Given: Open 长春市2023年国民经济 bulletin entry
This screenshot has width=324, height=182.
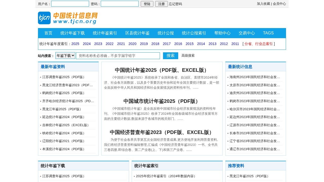Looking at the screenshot, I should 255,133.
